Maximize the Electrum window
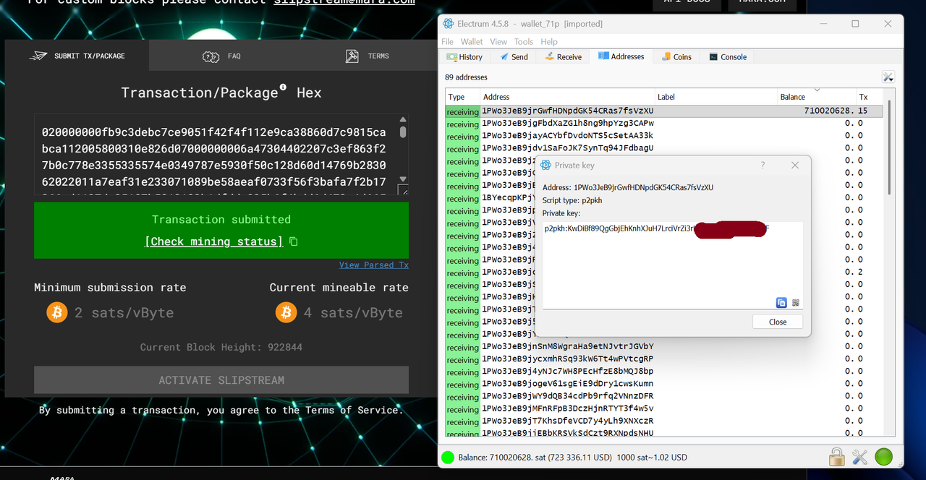The image size is (926, 480). pos(855,24)
